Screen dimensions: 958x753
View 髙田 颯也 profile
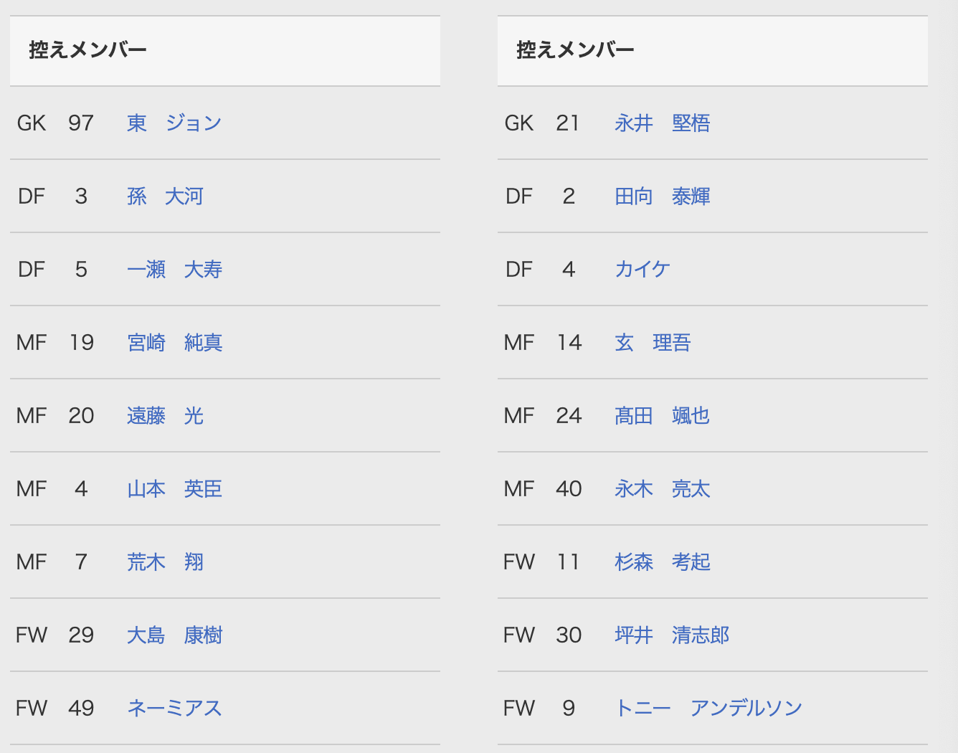662,416
